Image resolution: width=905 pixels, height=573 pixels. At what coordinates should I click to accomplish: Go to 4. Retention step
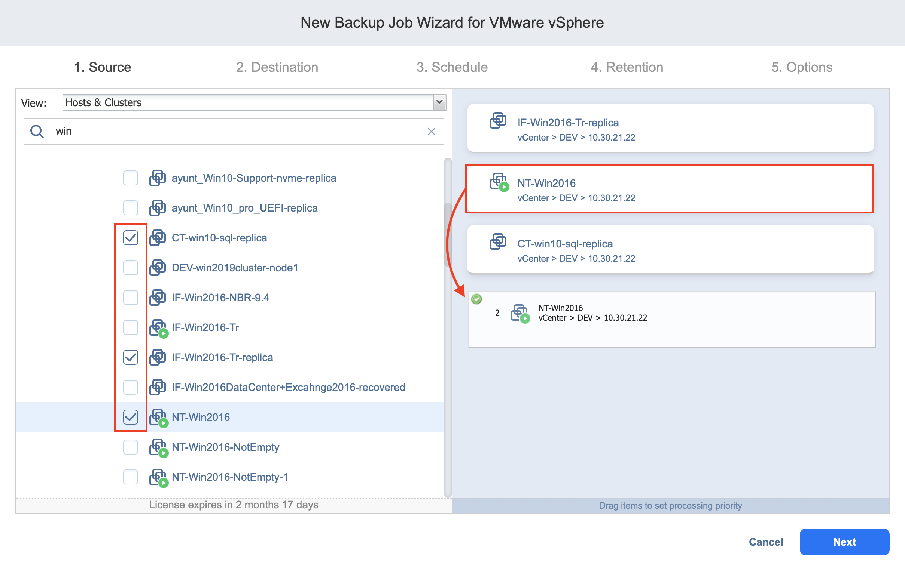[627, 67]
